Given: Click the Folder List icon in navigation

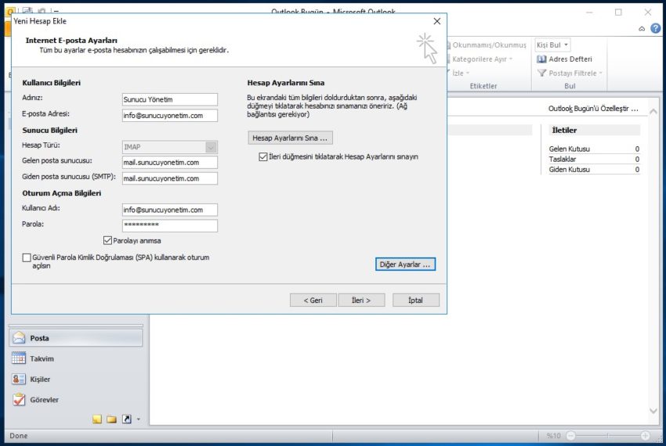Looking at the screenshot, I should coord(111,419).
